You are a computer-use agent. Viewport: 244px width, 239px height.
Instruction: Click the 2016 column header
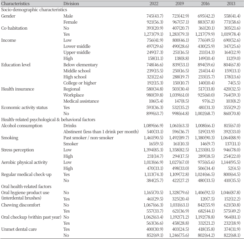pos(205,4)
